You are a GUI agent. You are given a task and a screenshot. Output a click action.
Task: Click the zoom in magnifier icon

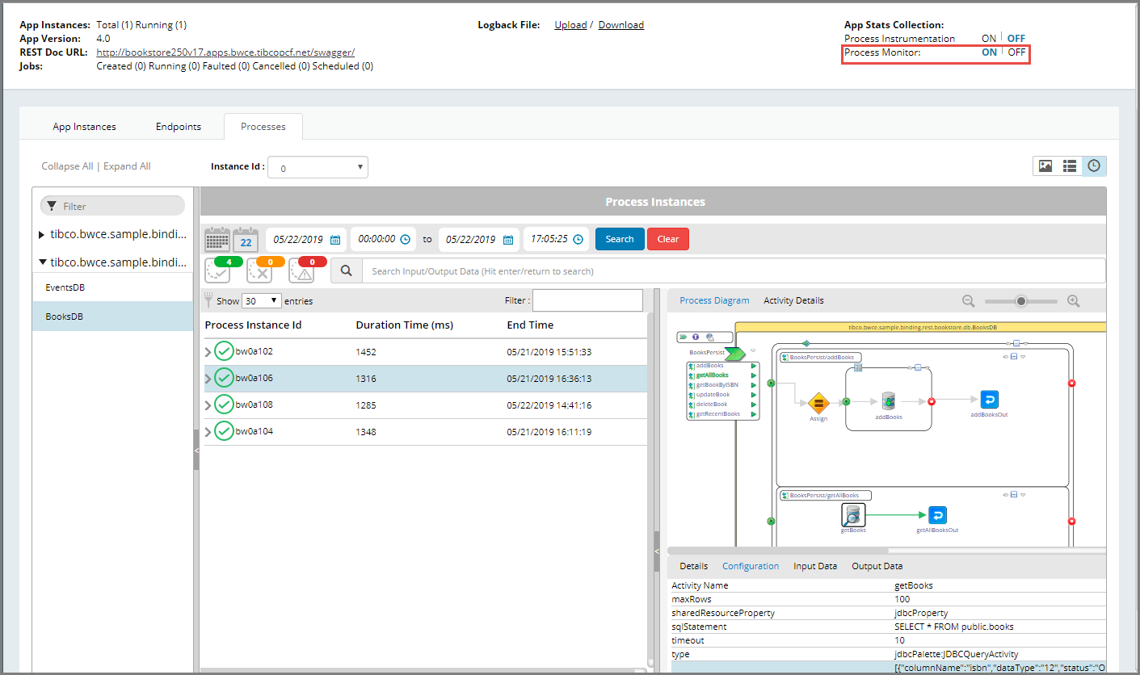(x=1074, y=300)
